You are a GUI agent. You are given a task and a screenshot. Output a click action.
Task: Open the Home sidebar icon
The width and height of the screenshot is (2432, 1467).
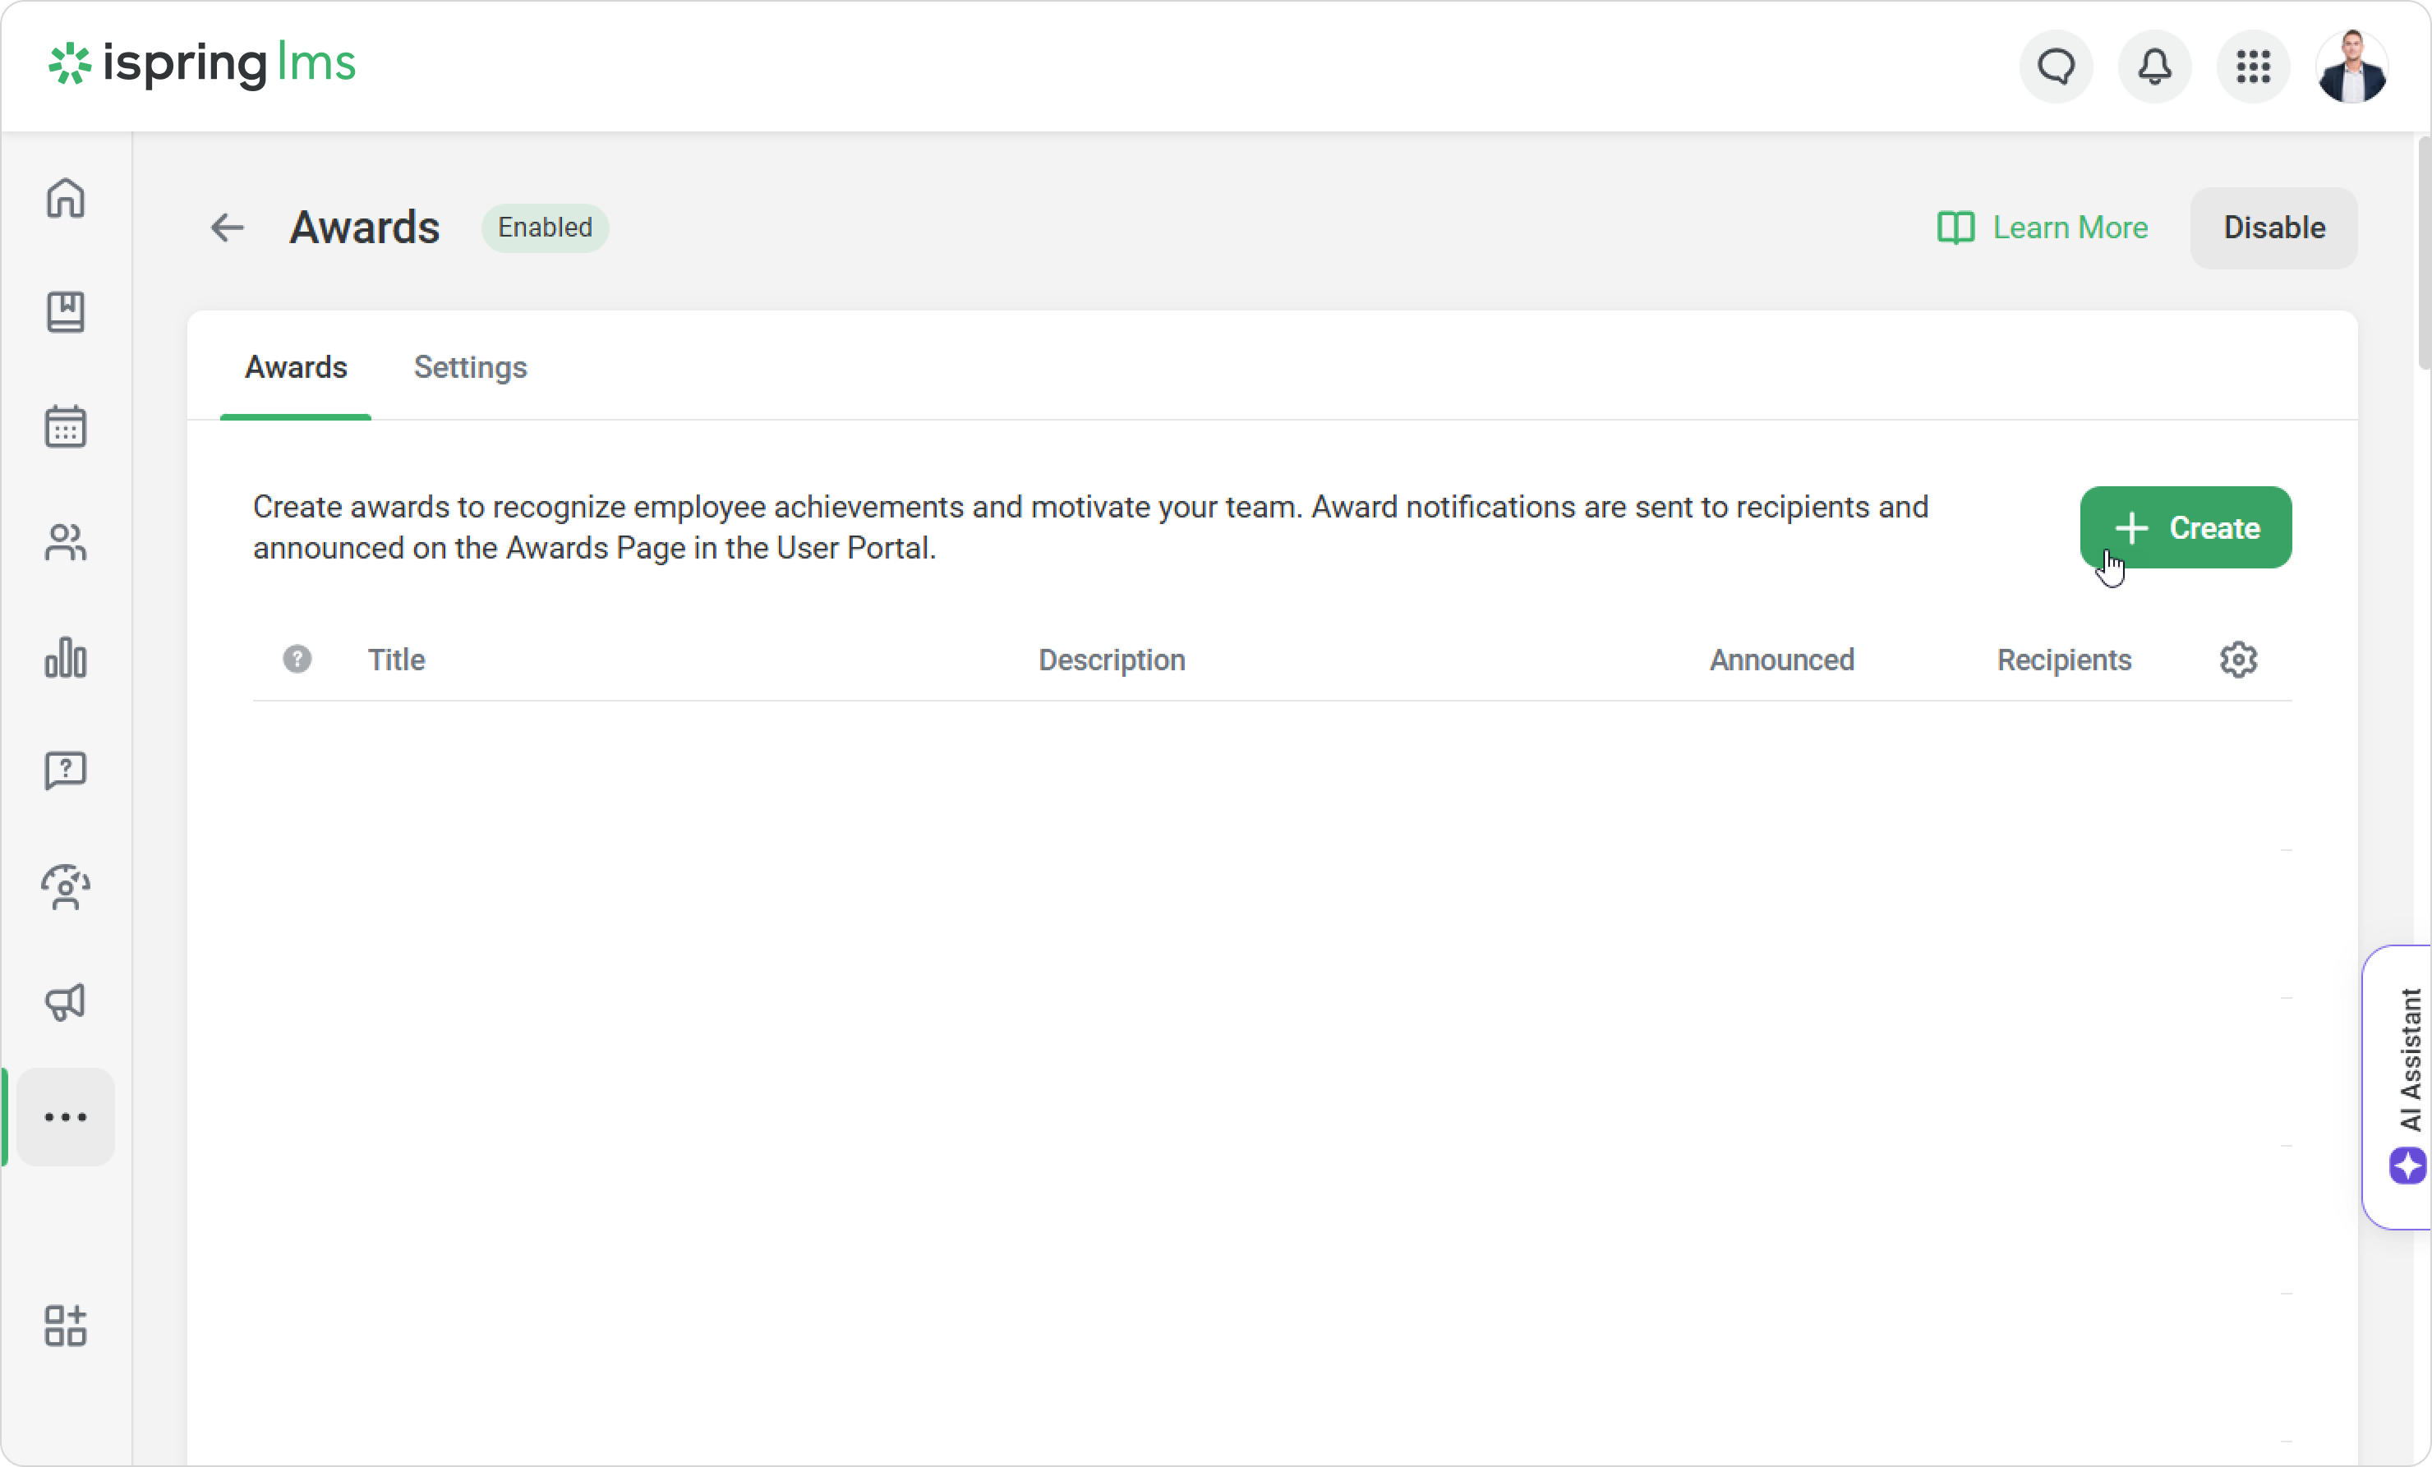point(65,198)
